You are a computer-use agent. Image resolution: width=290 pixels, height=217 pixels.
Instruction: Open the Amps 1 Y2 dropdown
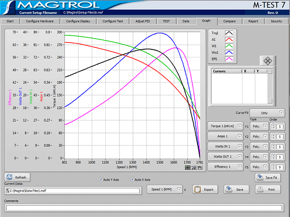click(225, 136)
